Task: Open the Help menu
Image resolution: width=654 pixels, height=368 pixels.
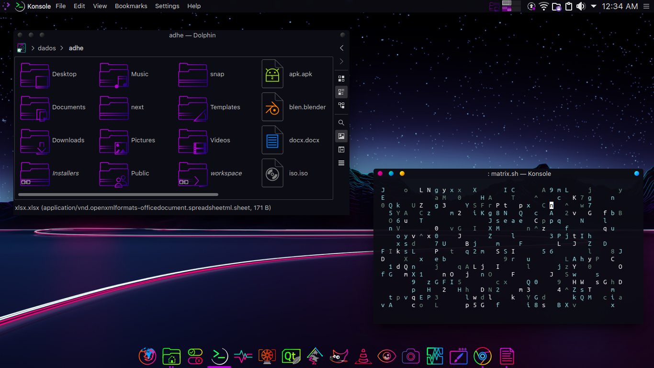Action: tap(194, 6)
